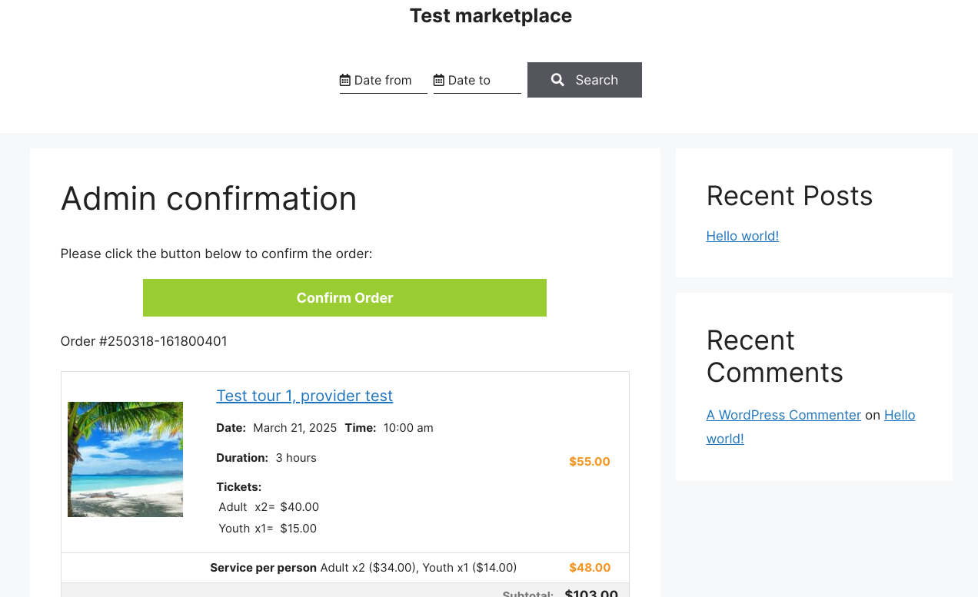Focus the Date to input field

pyautogui.click(x=477, y=80)
